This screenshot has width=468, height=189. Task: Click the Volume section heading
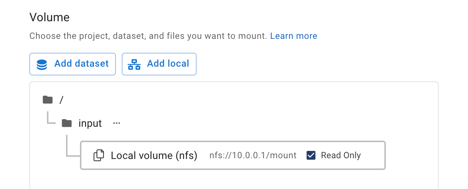click(50, 17)
